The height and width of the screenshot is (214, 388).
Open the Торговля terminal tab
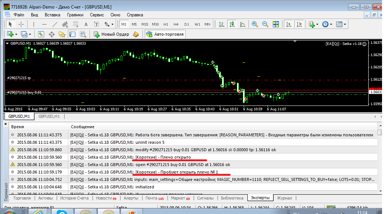(x=22, y=198)
